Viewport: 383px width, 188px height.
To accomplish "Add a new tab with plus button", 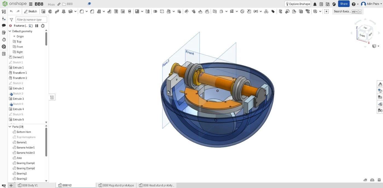I will pyautogui.click(x=11, y=185).
